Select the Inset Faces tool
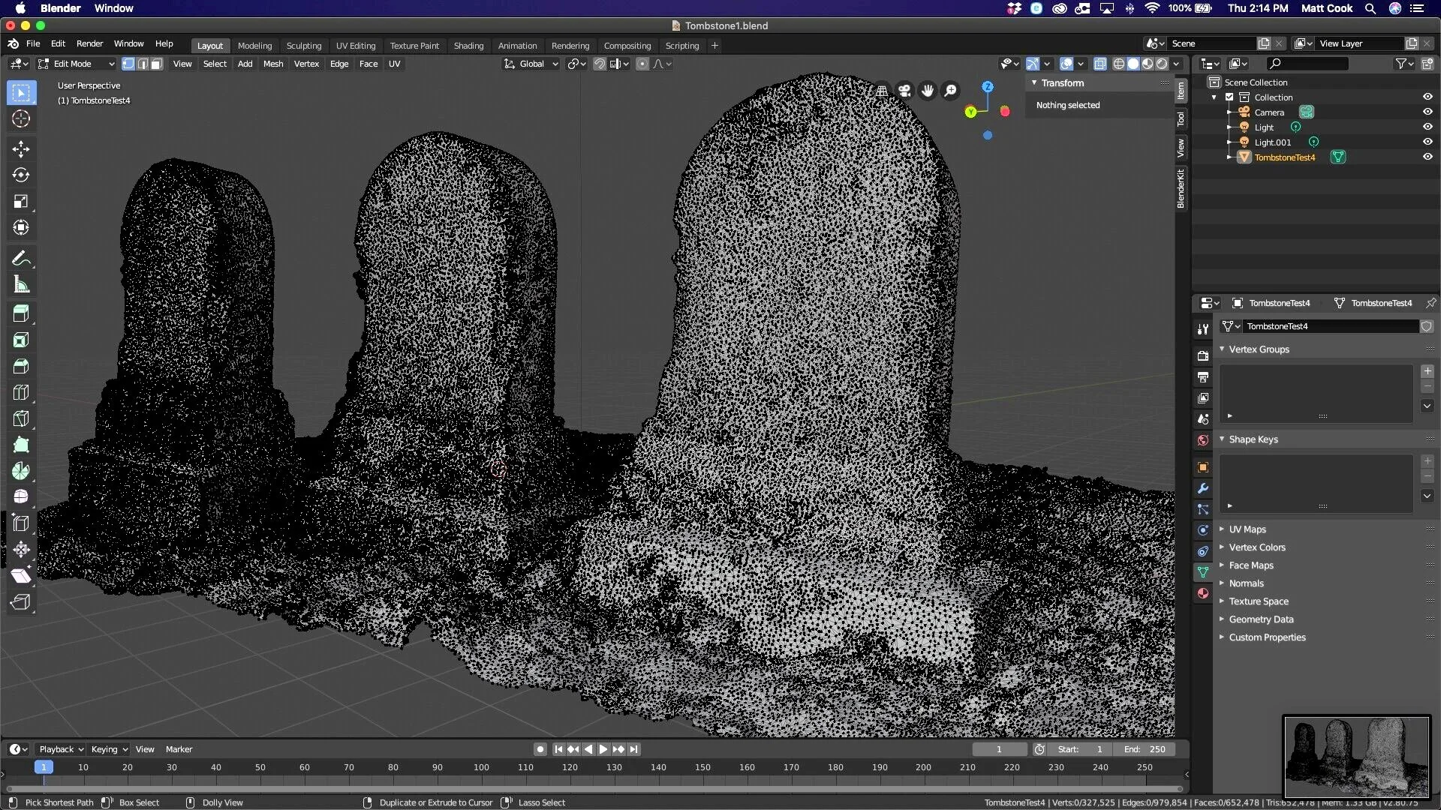1441x810 pixels. [21, 340]
